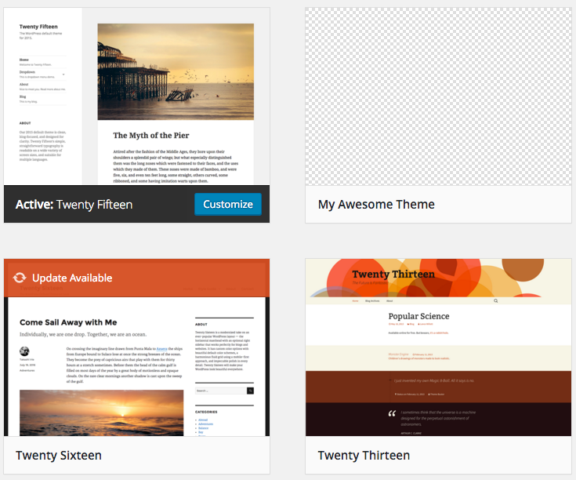This screenshot has height=480, width=576.
Task: Click the Twenty Sixteen theme name
Action: [59, 456]
